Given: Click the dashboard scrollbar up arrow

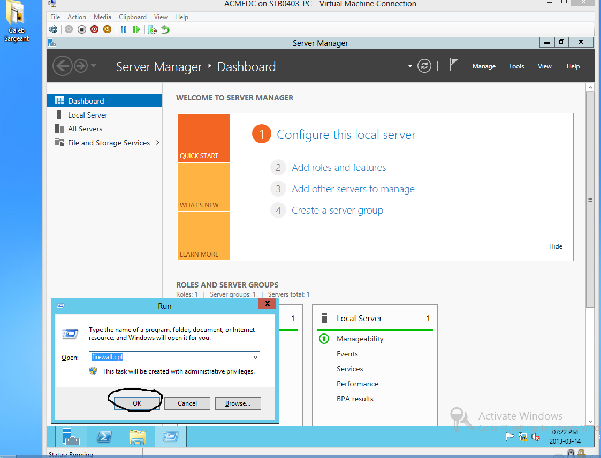Looking at the screenshot, I should [x=590, y=88].
